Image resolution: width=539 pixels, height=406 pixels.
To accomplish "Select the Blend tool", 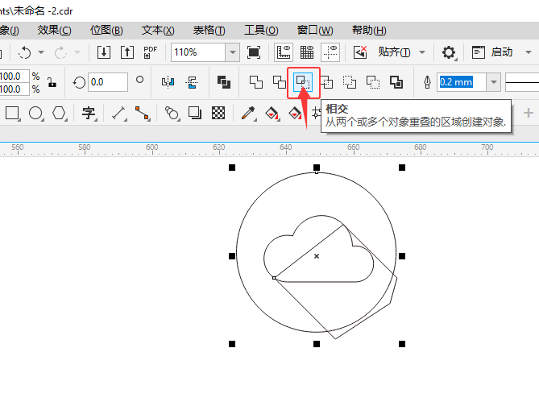I will click(172, 113).
